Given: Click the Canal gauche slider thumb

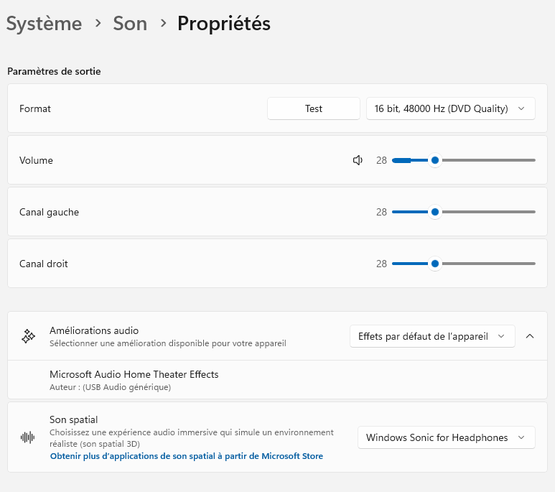Looking at the screenshot, I should [x=434, y=212].
